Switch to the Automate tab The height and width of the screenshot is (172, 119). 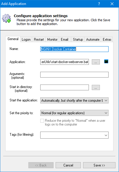93,40
